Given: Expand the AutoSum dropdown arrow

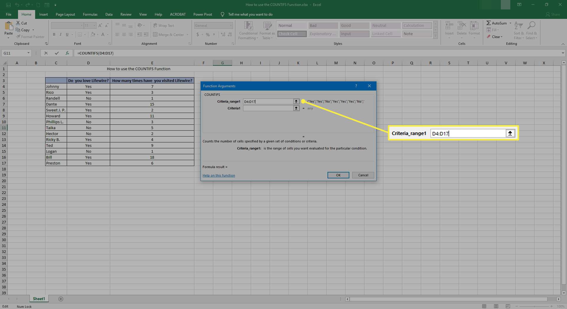Looking at the screenshot, I should pos(510,23).
